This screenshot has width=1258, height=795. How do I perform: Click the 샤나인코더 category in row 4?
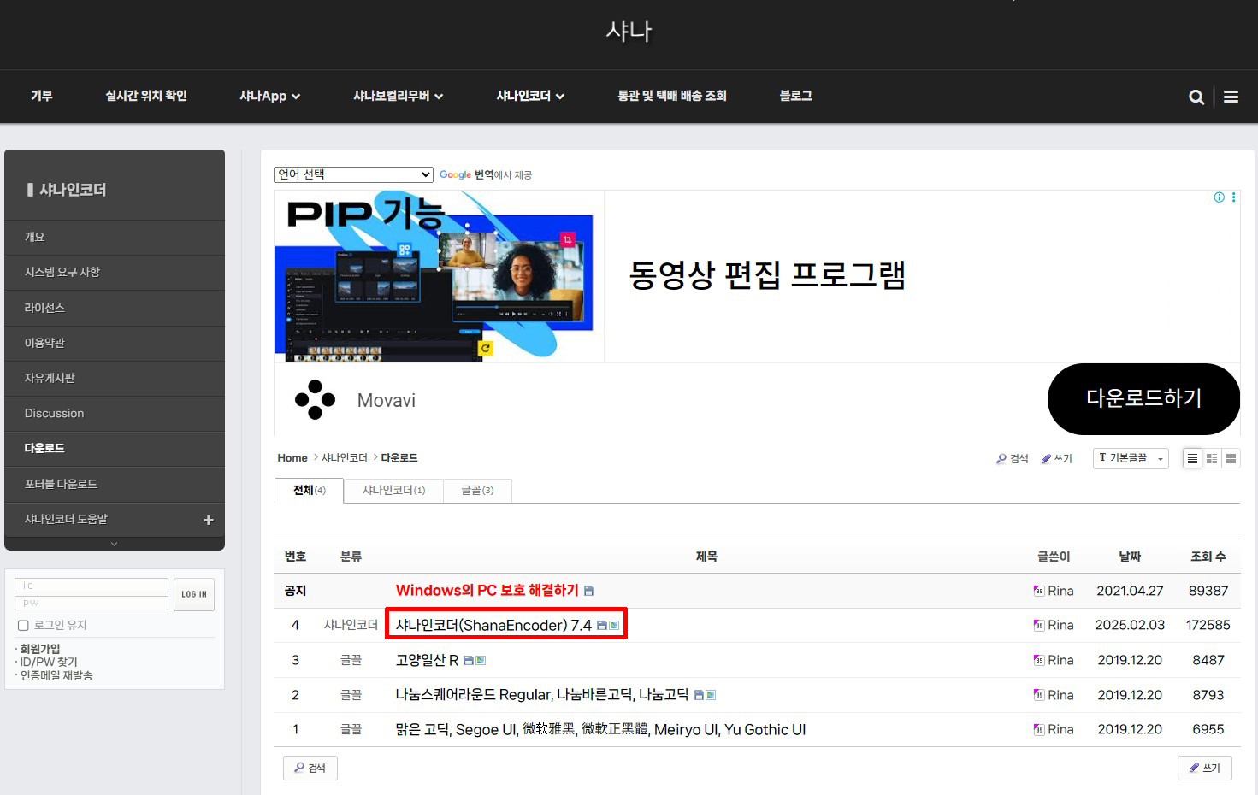point(351,626)
